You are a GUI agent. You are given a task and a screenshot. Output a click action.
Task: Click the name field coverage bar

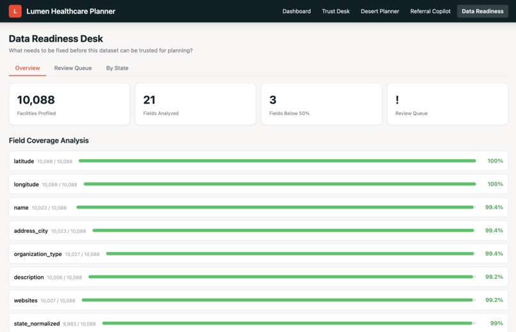tap(276, 207)
